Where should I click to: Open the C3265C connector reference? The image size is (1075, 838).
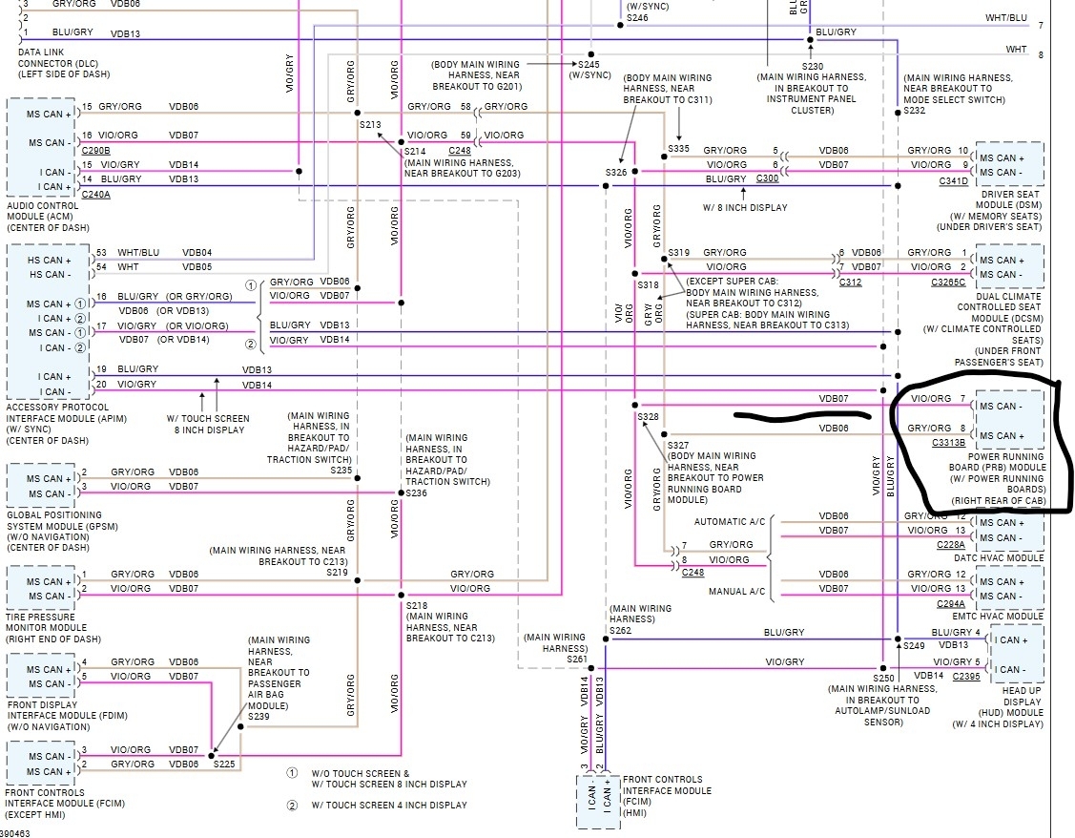click(948, 282)
